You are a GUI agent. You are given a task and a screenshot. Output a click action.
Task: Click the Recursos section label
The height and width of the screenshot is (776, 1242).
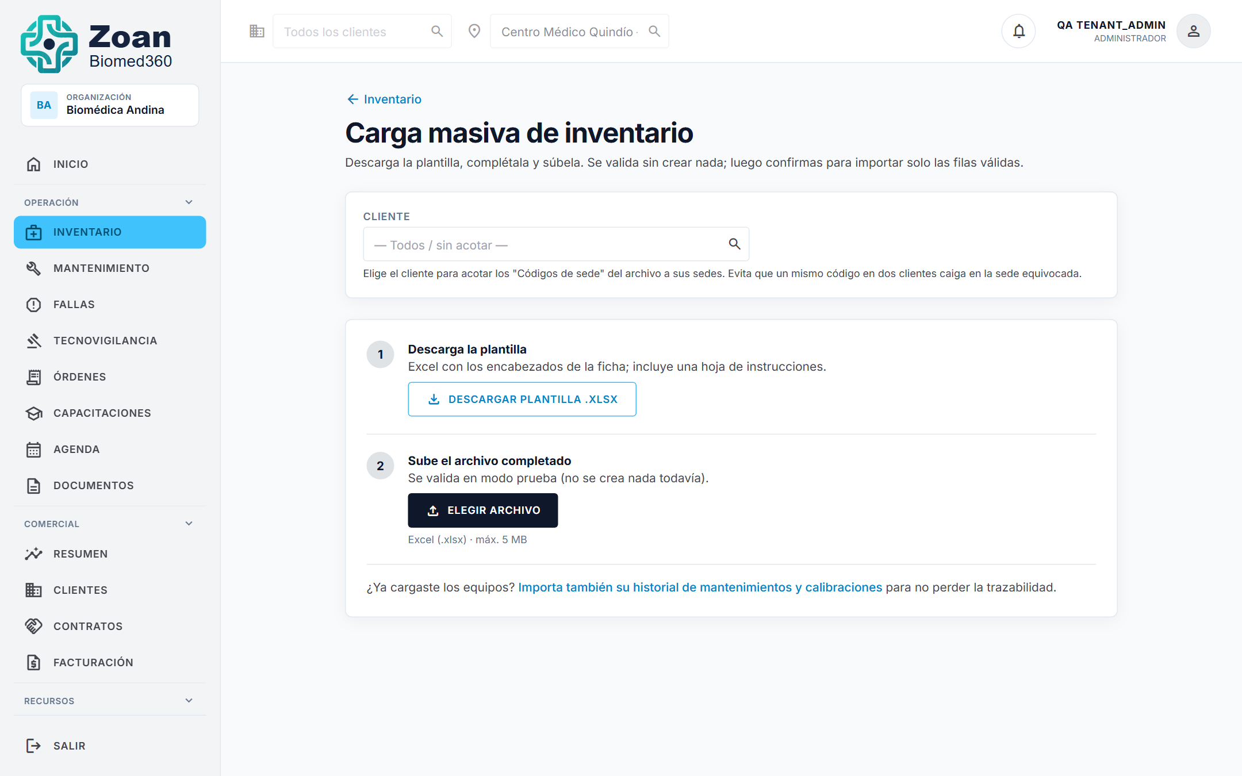click(49, 701)
